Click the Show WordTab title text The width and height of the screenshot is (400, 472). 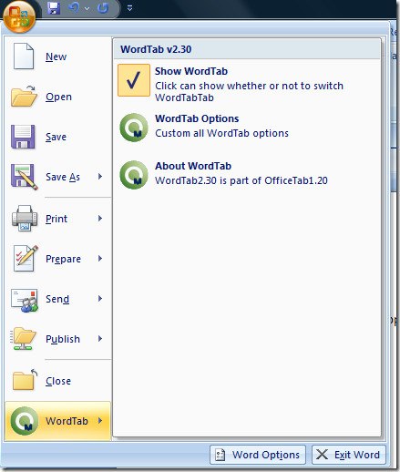click(x=191, y=71)
